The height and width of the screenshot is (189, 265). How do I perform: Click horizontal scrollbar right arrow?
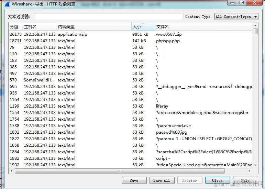pyautogui.click(x=250, y=171)
